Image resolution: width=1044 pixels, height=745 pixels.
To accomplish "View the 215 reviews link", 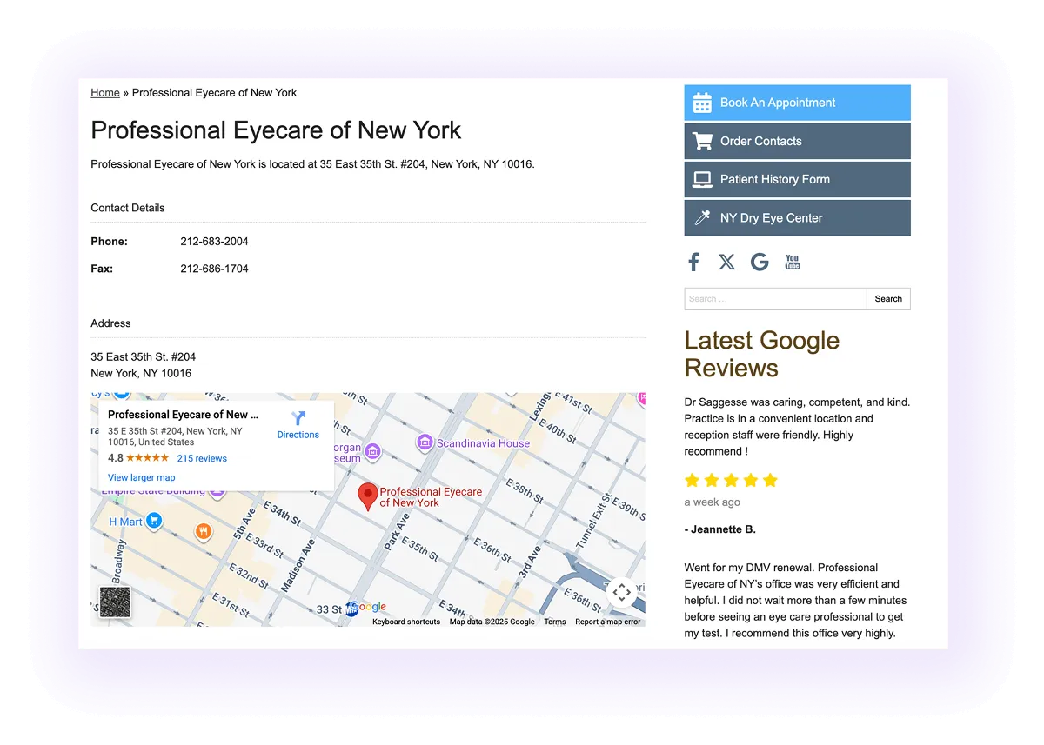I will [x=202, y=457].
